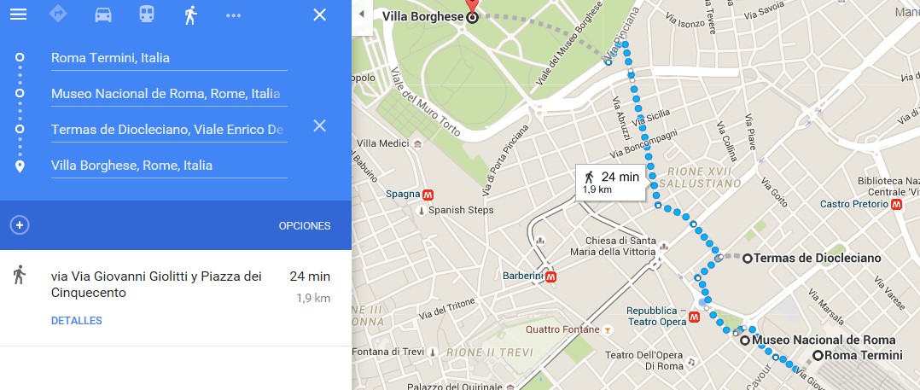Viewport: 920px width, 390px height.
Task: Switch to public transit mode icon
Action: [147, 15]
